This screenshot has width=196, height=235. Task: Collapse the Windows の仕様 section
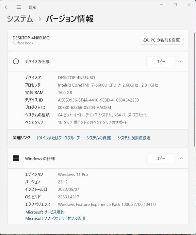click(181, 158)
